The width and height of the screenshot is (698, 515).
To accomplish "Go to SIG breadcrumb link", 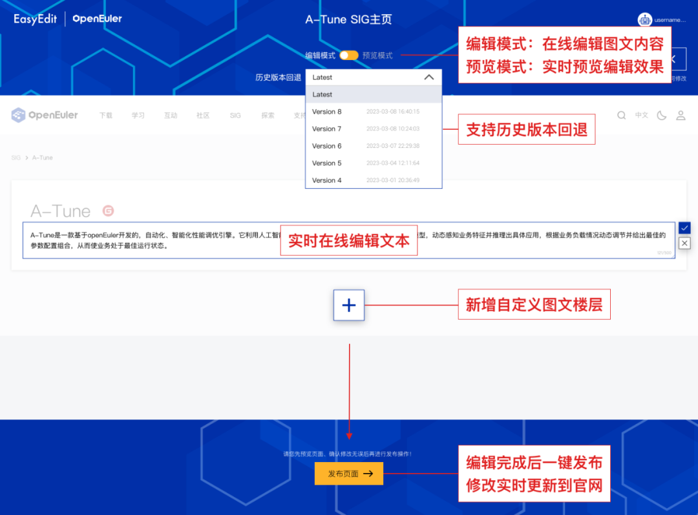I will pos(16,158).
